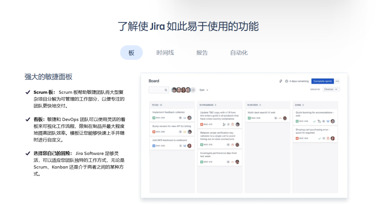Screen dimensions: 376x217
Task: Click the green story icon on NUC-205
Action: (154, 118)
